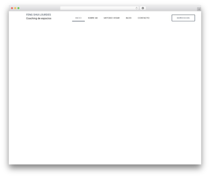Click the green fullscreen window dot
This screenshot has height=177, width=210.
(18, 8)
